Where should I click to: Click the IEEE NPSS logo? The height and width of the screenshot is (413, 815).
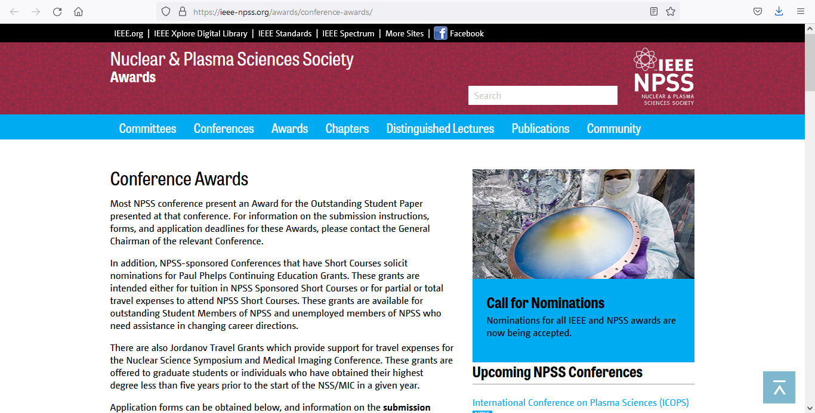663,77
